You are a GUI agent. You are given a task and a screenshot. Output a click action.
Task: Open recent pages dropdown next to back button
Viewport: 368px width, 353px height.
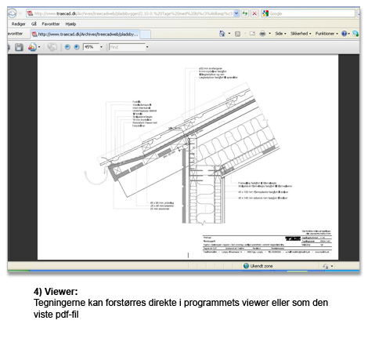click(x=20, y=13)
